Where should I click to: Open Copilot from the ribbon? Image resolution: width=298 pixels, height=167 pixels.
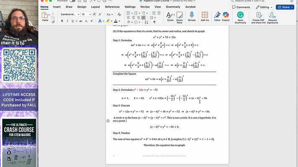[x=226, y=16]
